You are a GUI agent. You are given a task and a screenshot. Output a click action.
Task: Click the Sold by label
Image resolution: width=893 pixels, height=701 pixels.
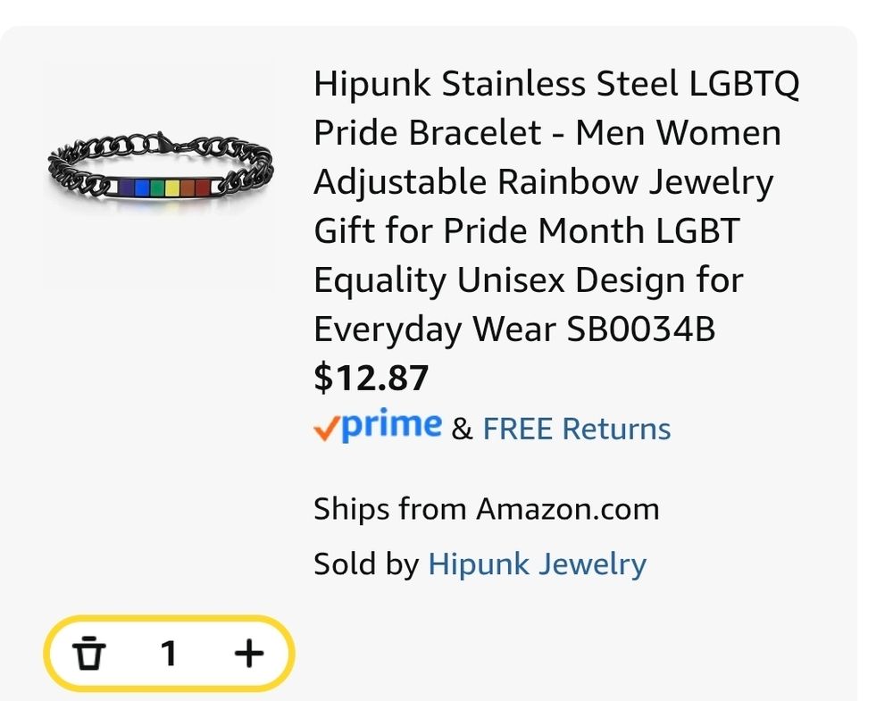[x=366, y=564]
